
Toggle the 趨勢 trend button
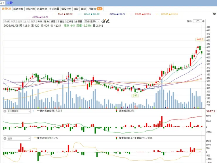click(x=46, y=21)
